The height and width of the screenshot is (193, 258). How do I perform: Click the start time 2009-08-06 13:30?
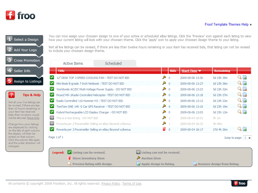point(191,78)
